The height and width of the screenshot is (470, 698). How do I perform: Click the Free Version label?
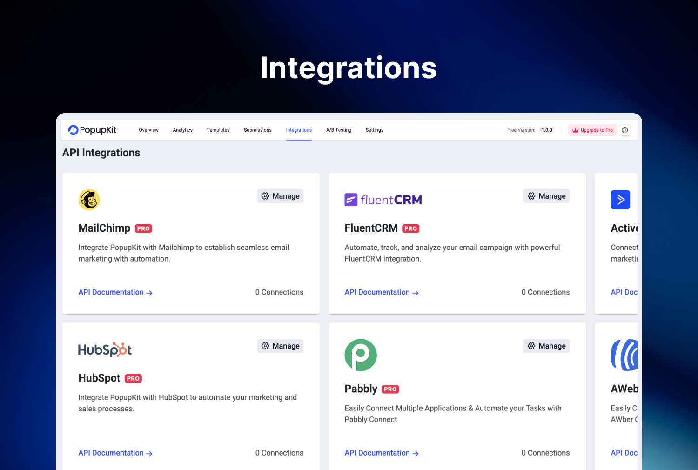pyautogui.click(x=521, y=130)
